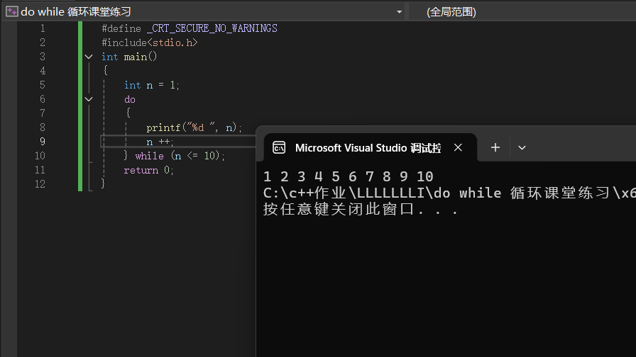Image resolution: width=636 pixels, height=357 pixels.
Task: Click the console icon in the terminal tab
Action: pyautogui.click(x=279, y=148)
